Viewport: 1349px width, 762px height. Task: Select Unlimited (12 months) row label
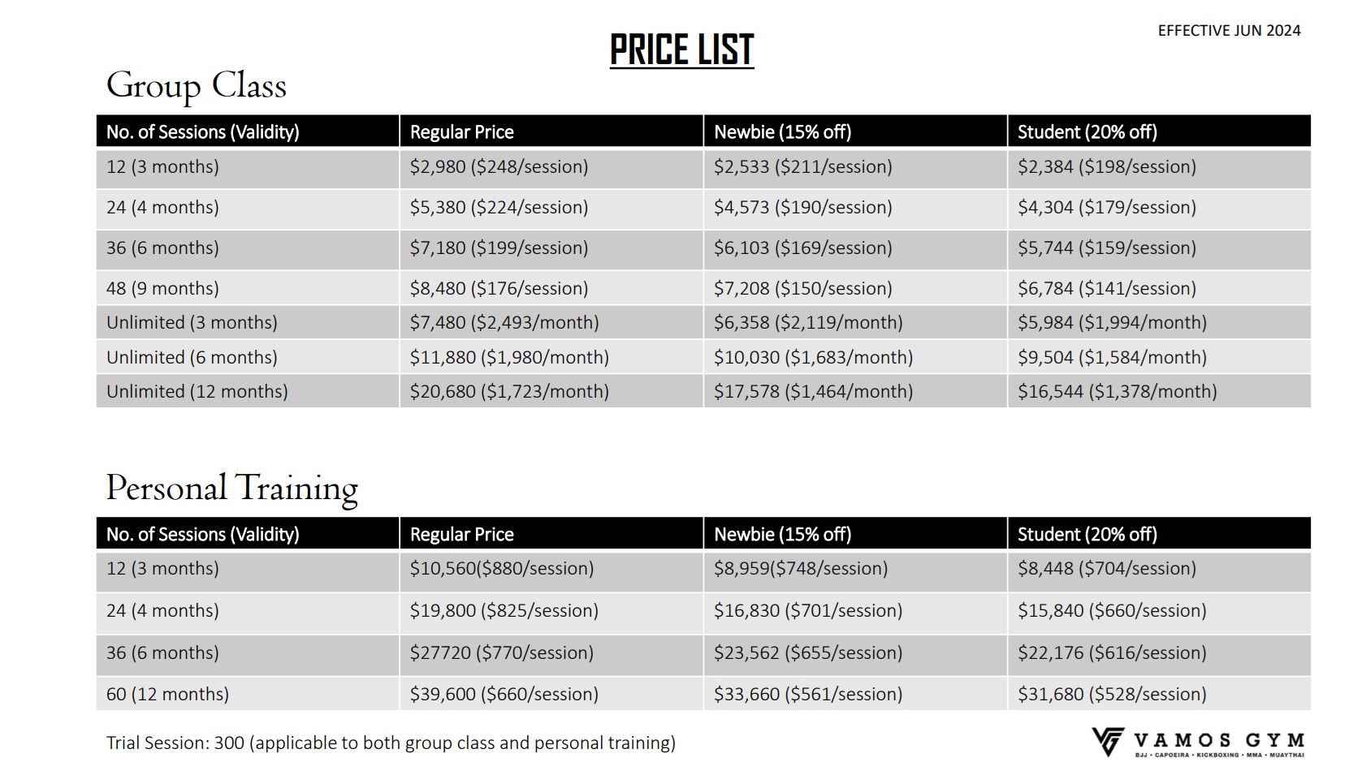[x=197, y=392]
